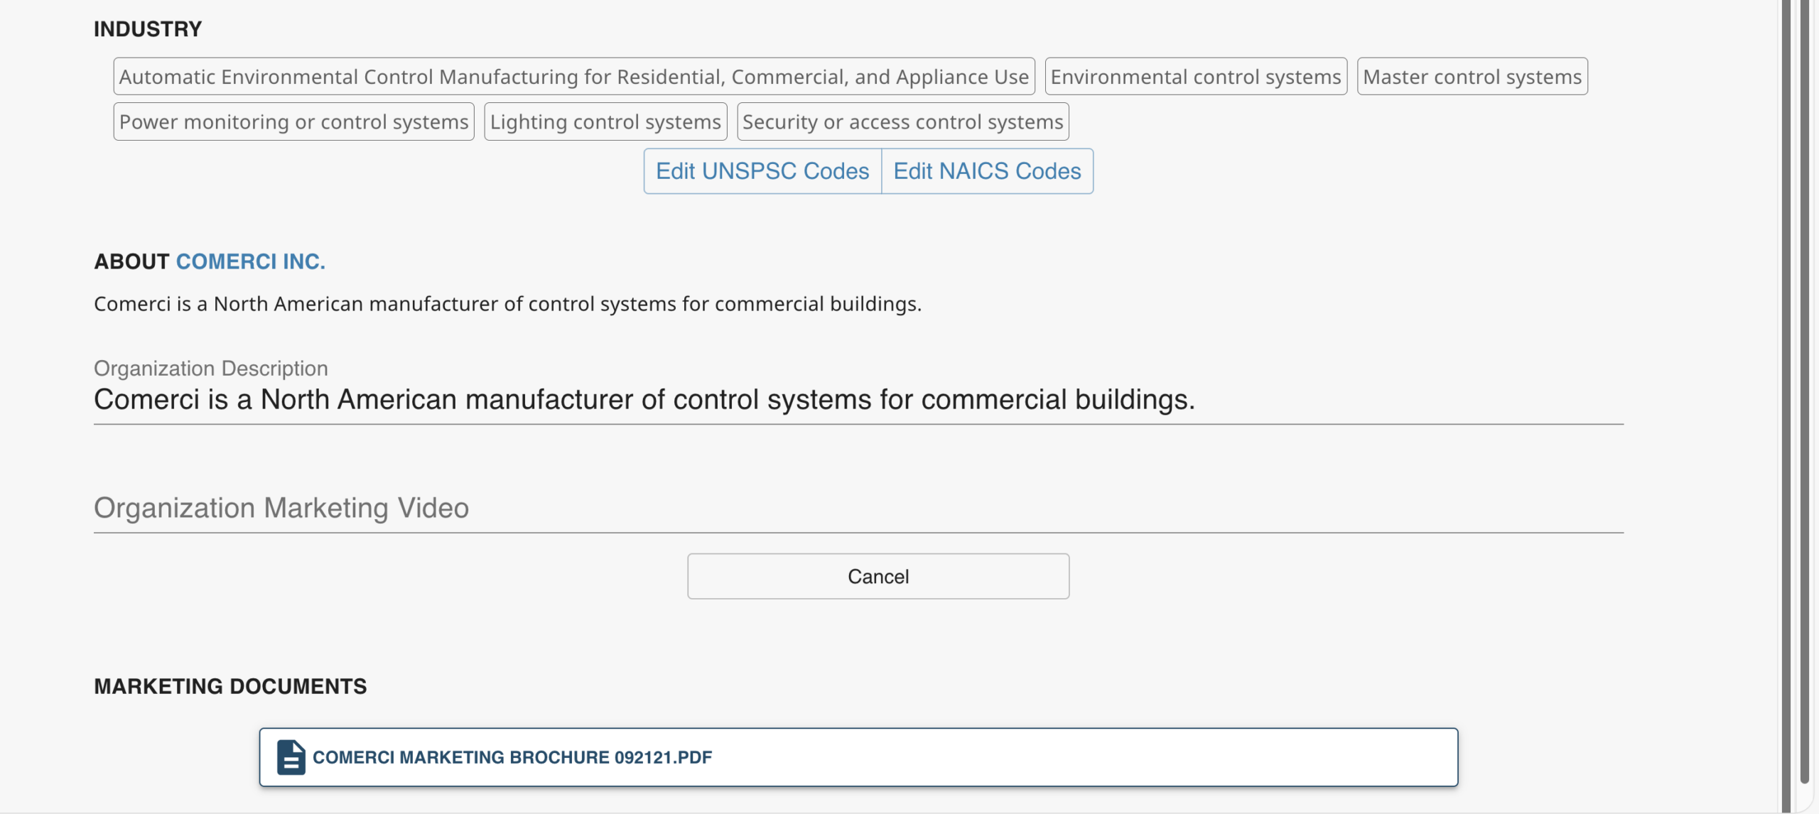
Task: Select the Power monitoring or control systems tag
Action: (293, 122)
